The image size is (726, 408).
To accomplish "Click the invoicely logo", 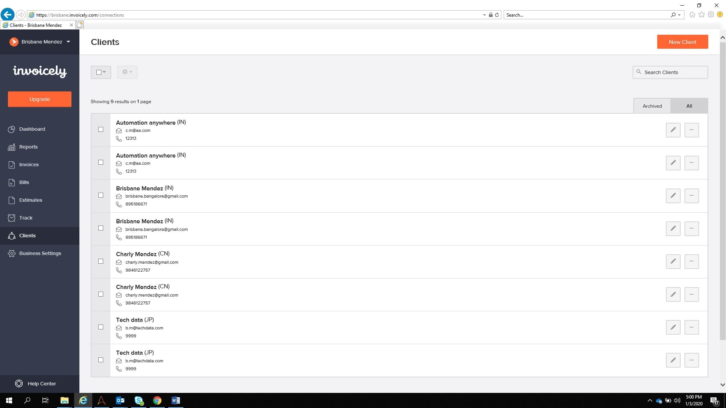I will (x=40, y=71).
